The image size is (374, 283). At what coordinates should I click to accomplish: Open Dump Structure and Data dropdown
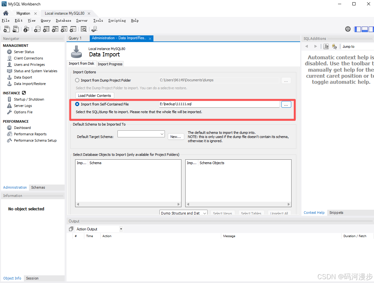pos(183,213)
